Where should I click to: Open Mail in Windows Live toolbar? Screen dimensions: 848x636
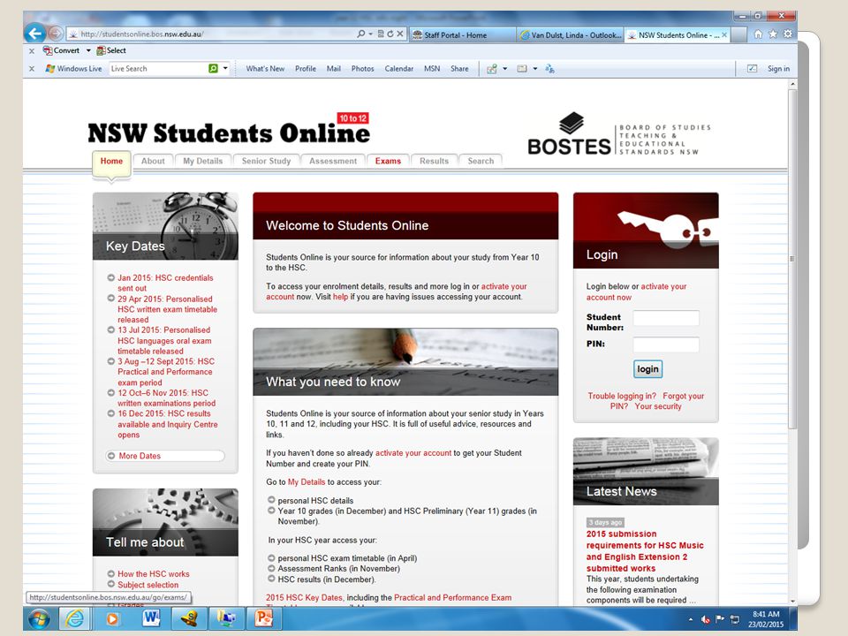pyautogui.click(x=334, y=69)
